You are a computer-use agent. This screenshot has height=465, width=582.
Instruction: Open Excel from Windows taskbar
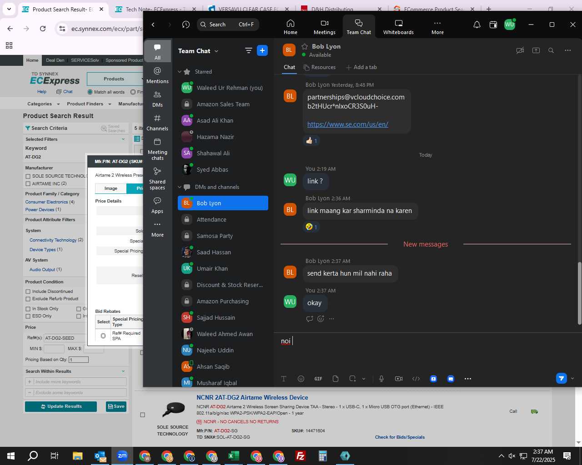[234, 456]
